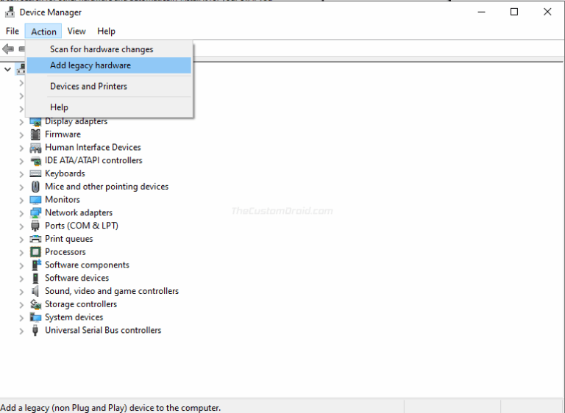Open the View menu
565x413 pixels.
point(77,31)
